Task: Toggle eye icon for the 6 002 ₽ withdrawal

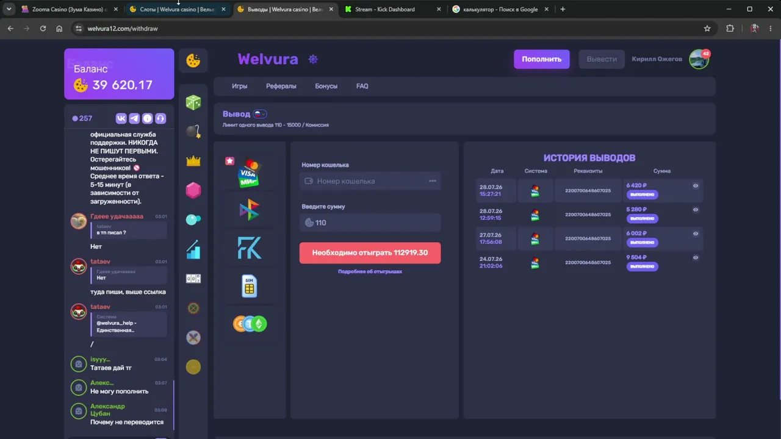Action: pos(696,234)
